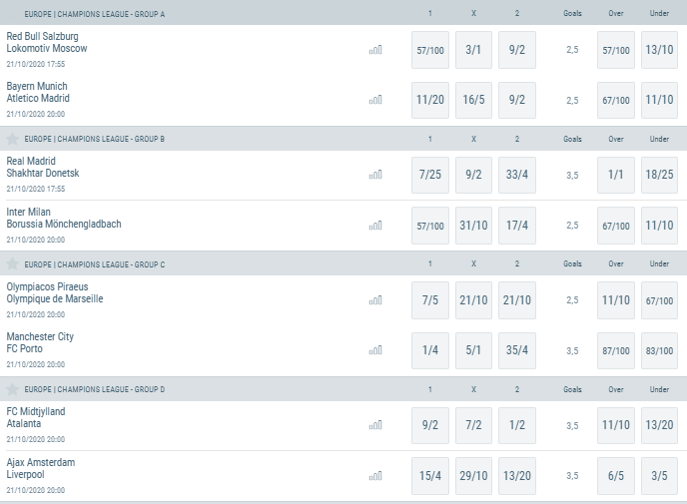Viewport: 687px width, 504px height.
Task: Open stats icon for Real Madrid match
Action: [375, 175]
